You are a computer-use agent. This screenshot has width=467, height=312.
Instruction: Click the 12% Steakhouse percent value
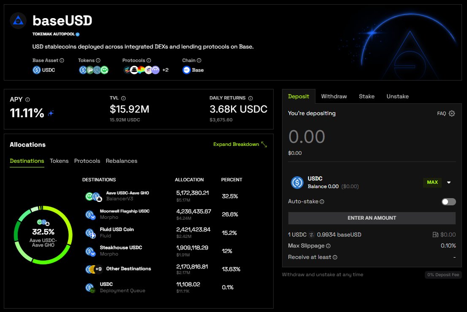pyautogui.click(x=227, y=251)
